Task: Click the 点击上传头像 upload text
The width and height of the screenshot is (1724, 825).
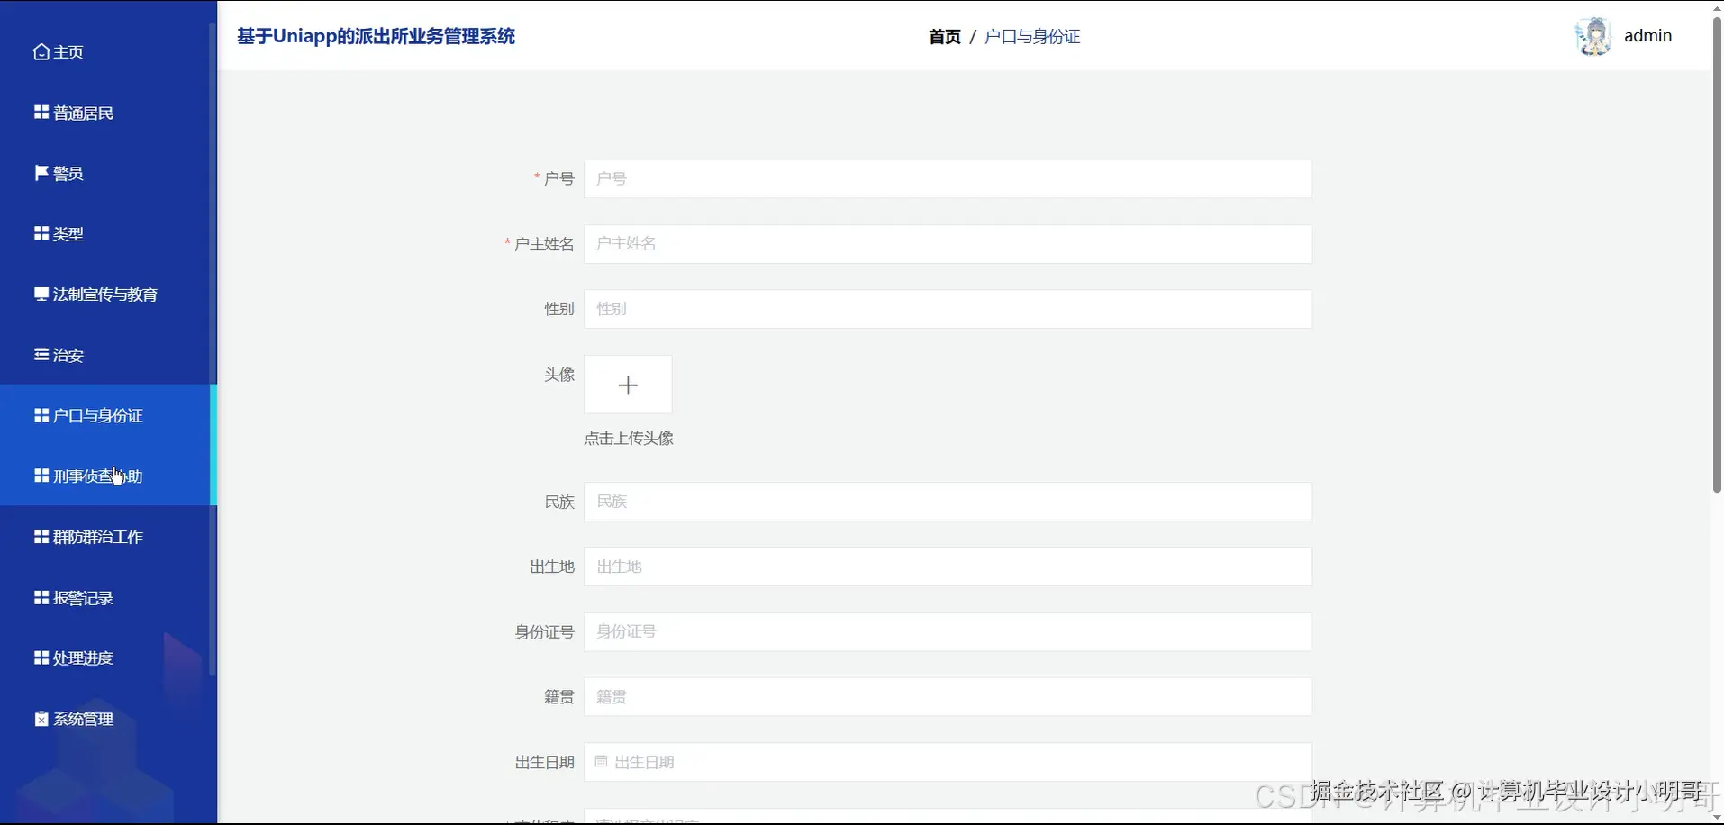Action: (627, 439)
